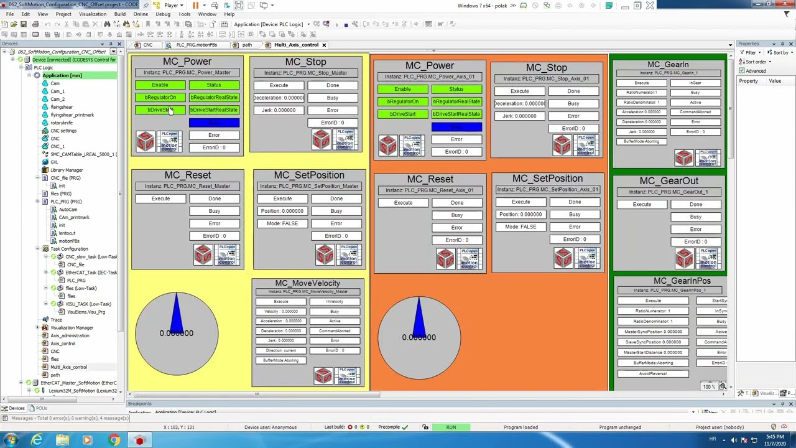Stop the application with the blue square icon
796x448 pixels.
[346, 24]
